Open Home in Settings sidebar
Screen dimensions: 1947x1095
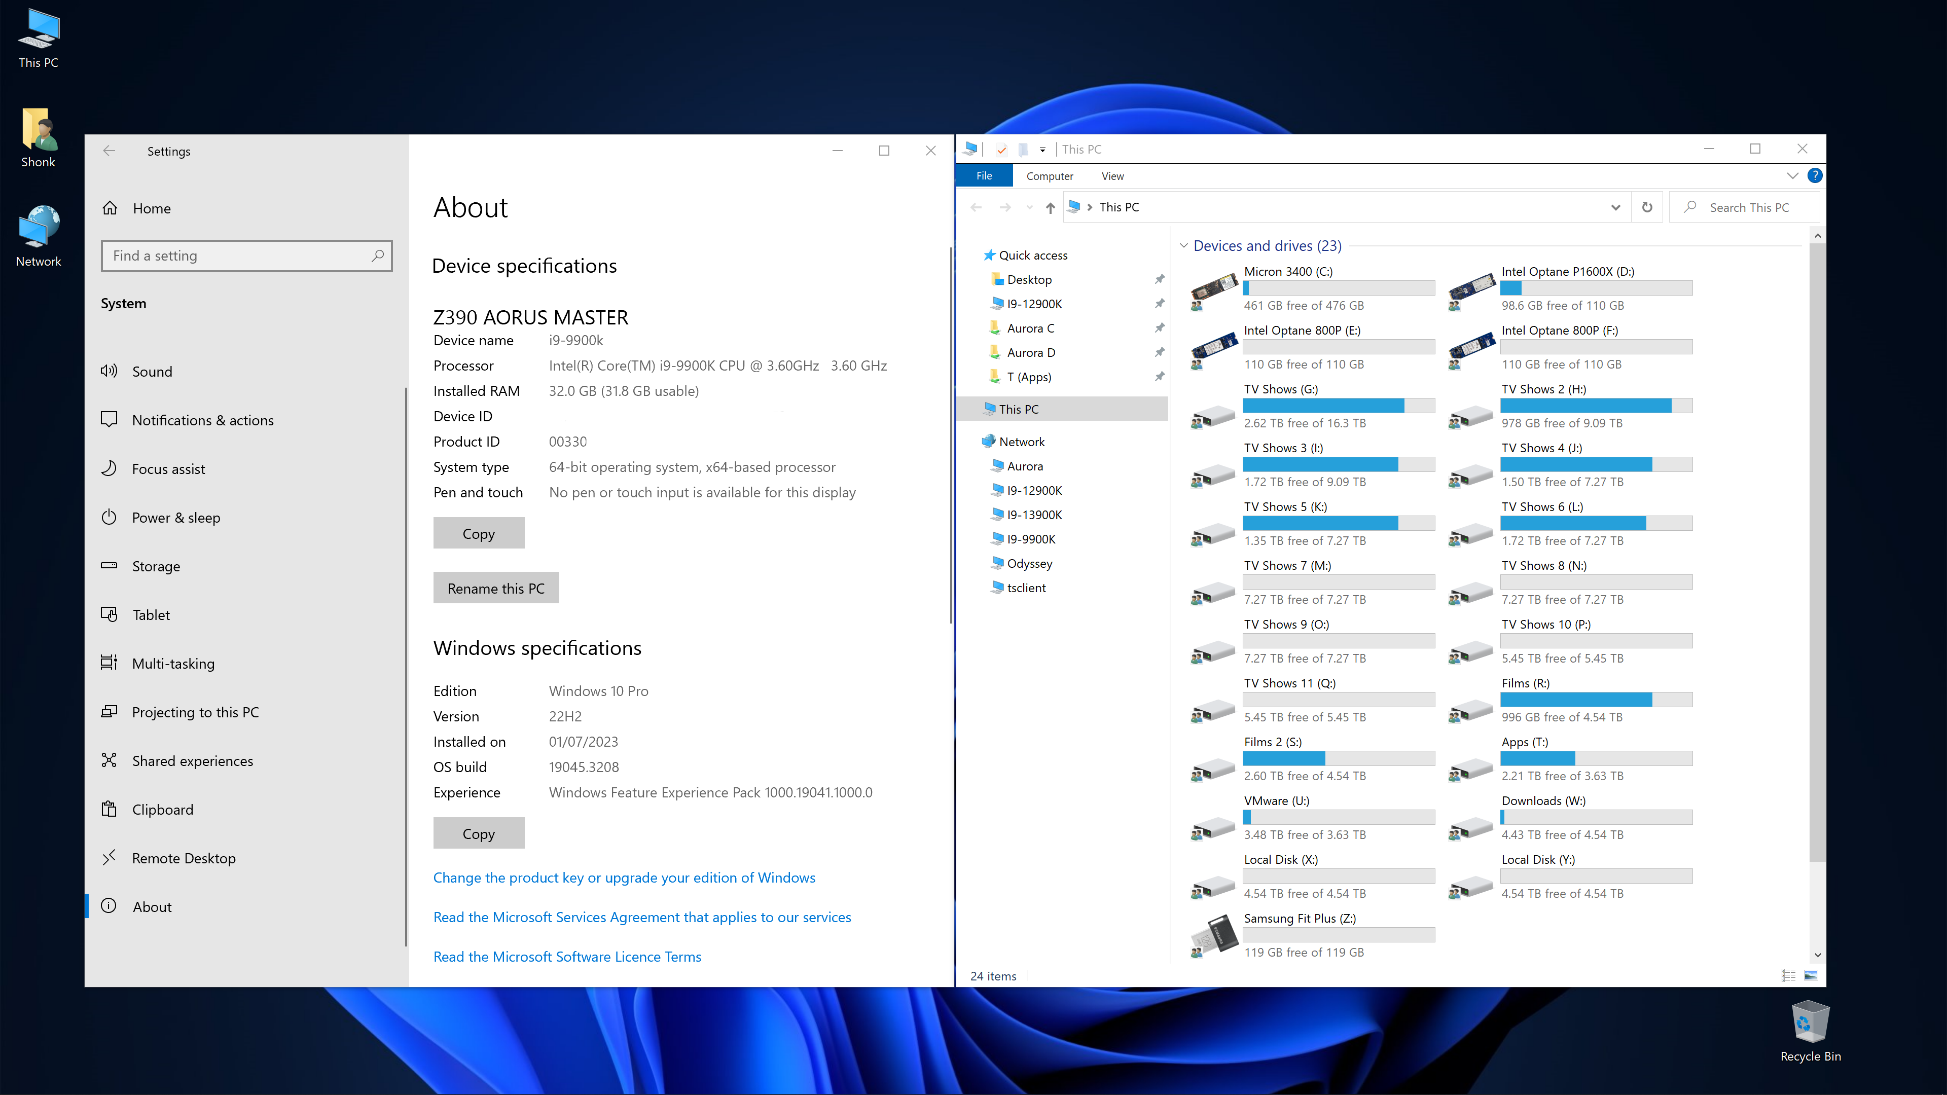(x=246, y=208)
